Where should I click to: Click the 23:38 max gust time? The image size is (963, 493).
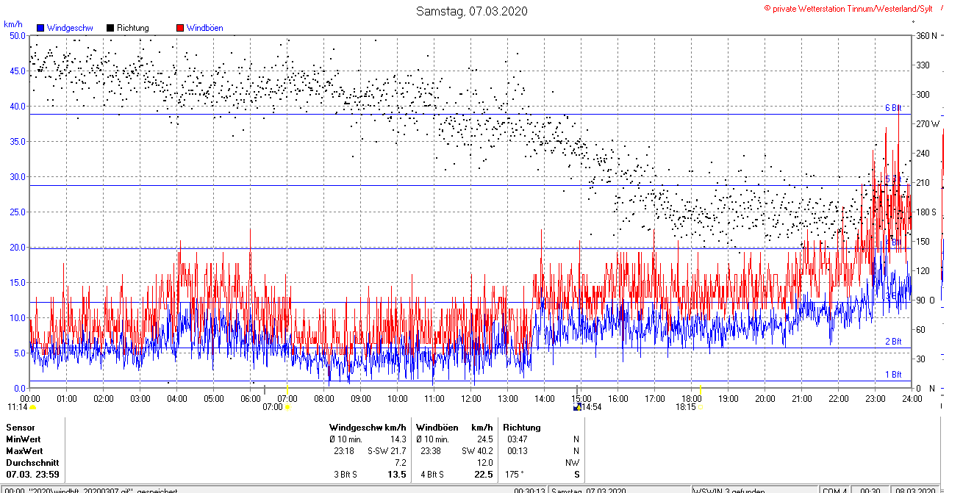click(431, 451)
